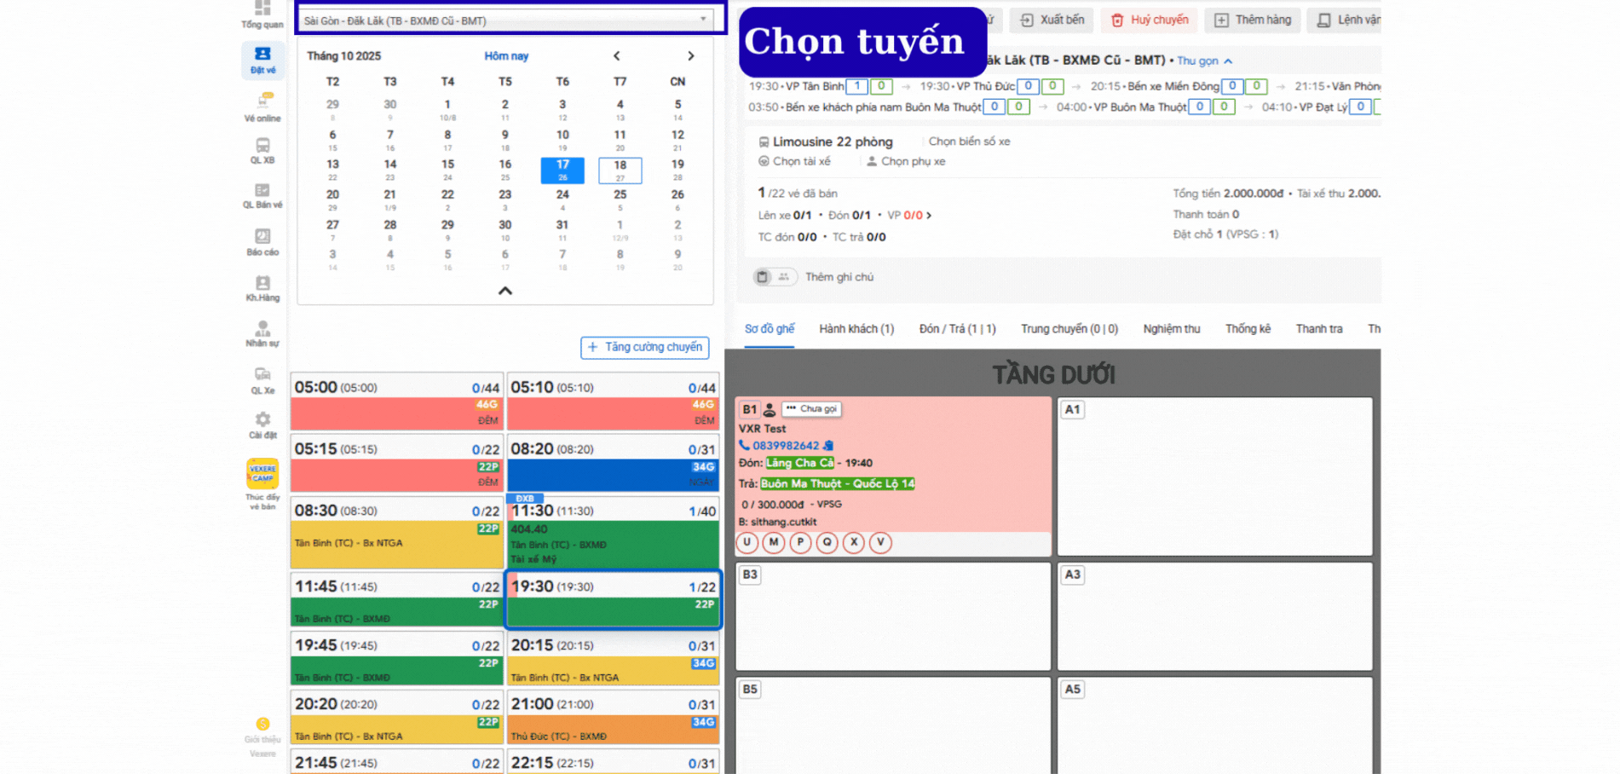The width and height of the screenshot is (1620, 774).
Task: Click the Huỷ chuyến button
Action: click(1150, 20)
